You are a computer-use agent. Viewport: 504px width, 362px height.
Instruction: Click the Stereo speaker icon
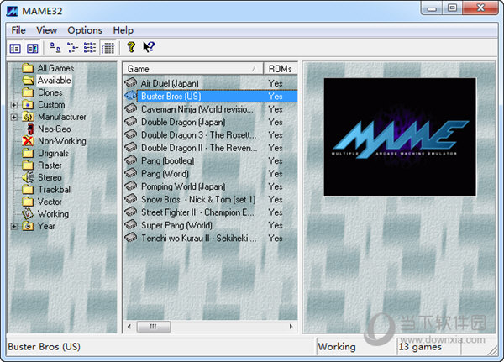tap(28, 177)
